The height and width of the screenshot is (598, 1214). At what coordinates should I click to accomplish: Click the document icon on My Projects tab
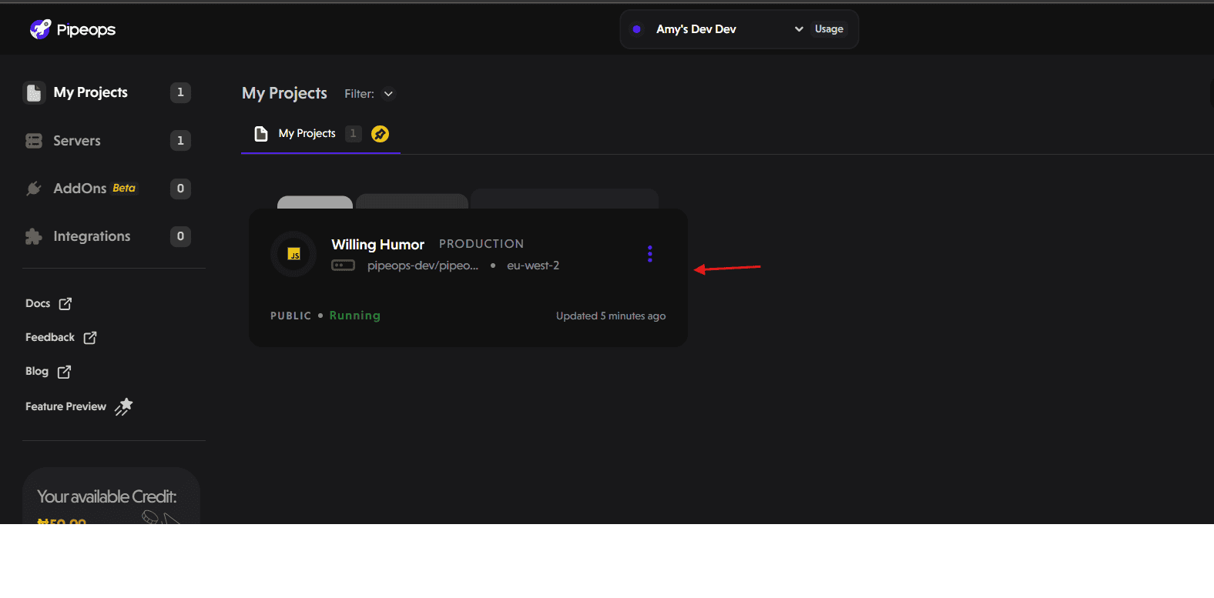(x=261, y=134)
